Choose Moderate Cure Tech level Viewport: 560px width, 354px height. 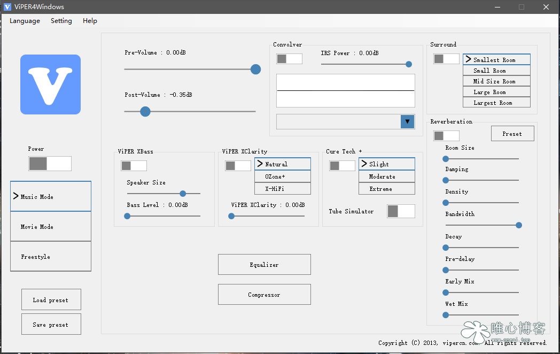(387, 176)
